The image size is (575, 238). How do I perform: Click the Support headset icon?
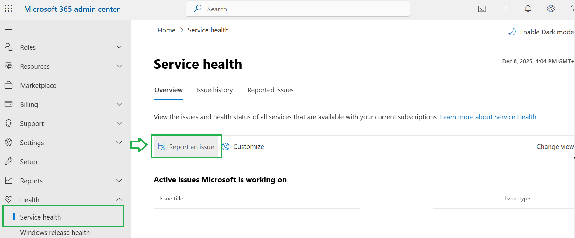tap(9, 123)
